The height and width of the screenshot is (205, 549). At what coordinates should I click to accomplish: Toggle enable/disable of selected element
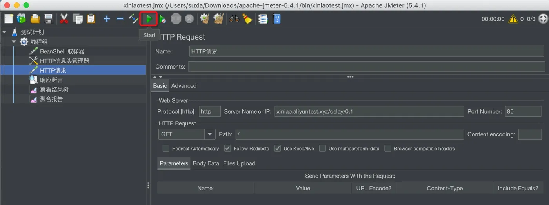[134, 18]
